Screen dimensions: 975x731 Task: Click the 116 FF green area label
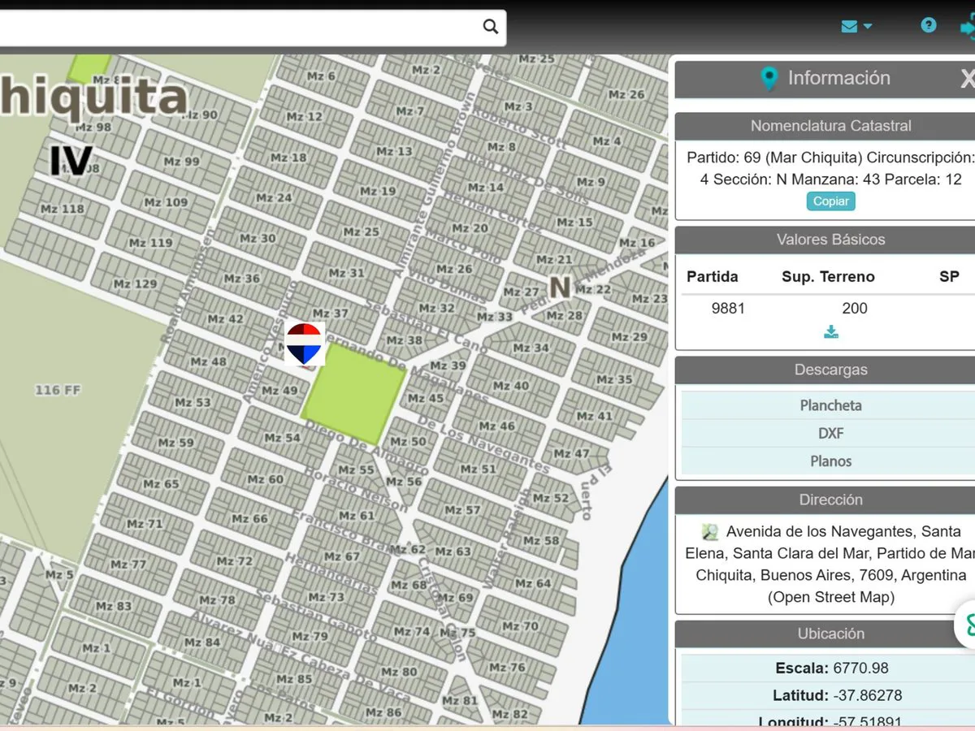tap(58, 390)
